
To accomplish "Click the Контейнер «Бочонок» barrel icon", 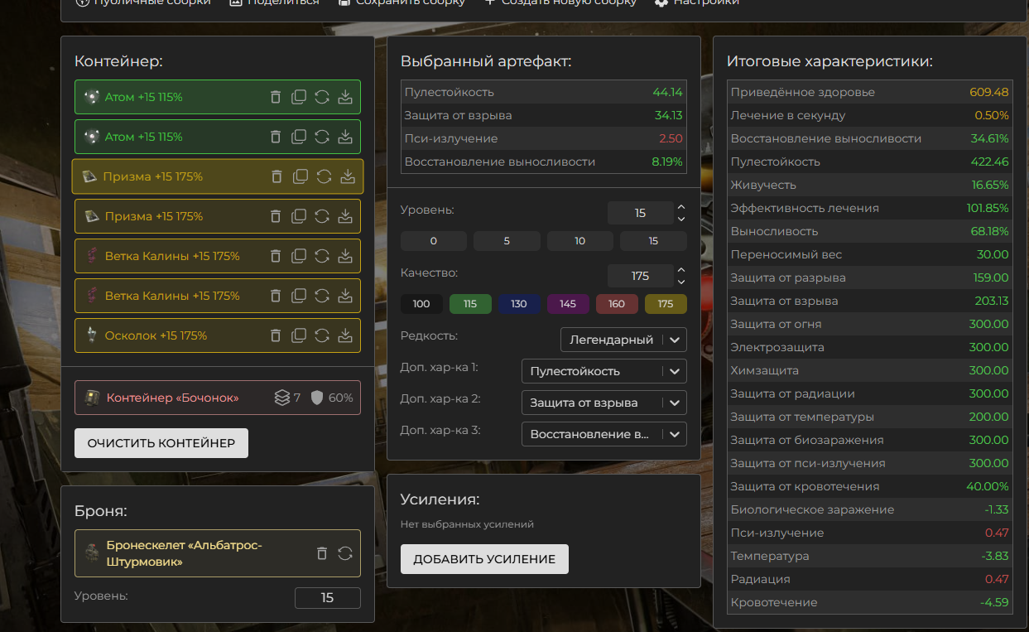I will 92,398.
